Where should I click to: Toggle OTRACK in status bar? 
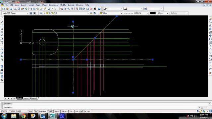click(64, 111)
